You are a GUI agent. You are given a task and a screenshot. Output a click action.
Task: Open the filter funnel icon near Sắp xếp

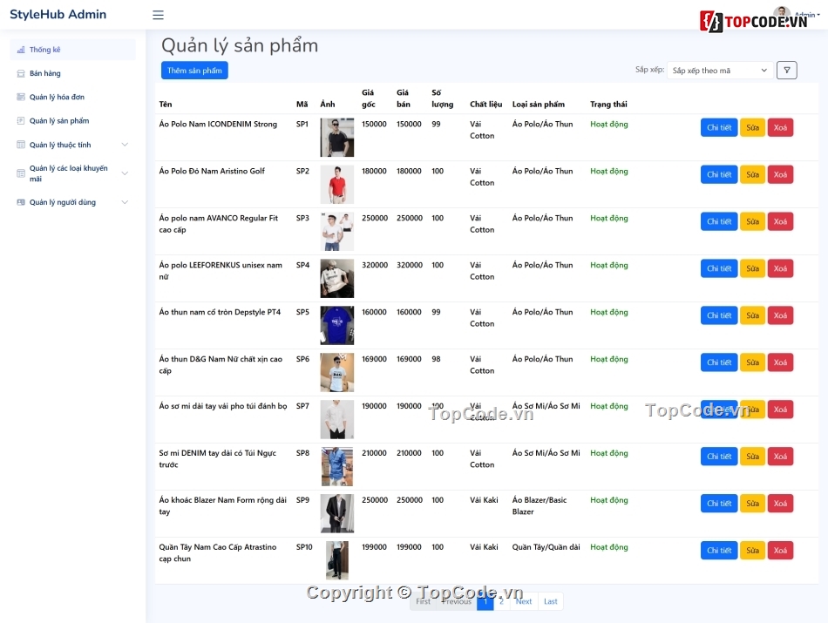(787, 70)
